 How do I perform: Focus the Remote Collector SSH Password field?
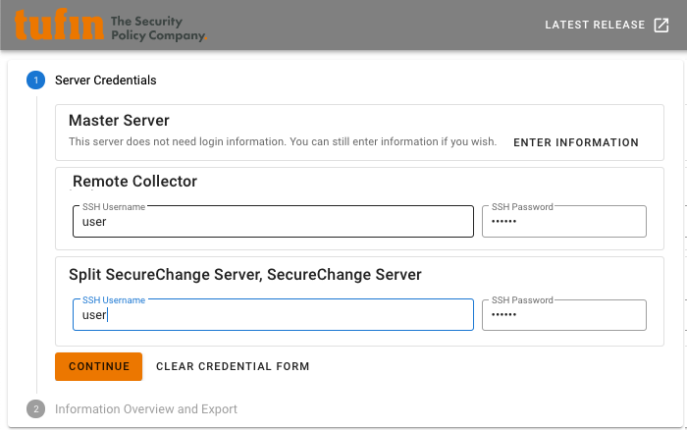click(564, 221)
